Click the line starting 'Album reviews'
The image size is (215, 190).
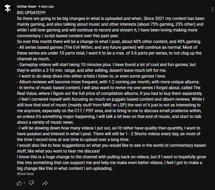(108, 82)
